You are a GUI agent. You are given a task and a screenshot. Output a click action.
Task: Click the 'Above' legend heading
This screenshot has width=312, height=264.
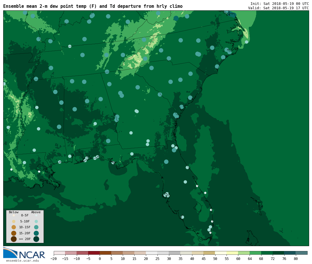[x=36, y=212]
